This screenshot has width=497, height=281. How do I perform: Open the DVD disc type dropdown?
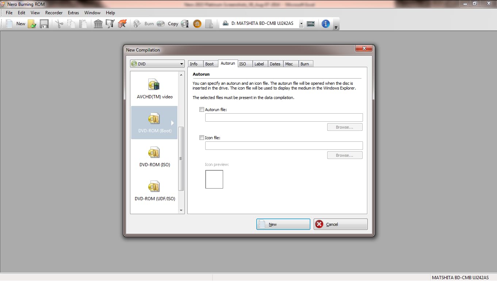(157, 64)
